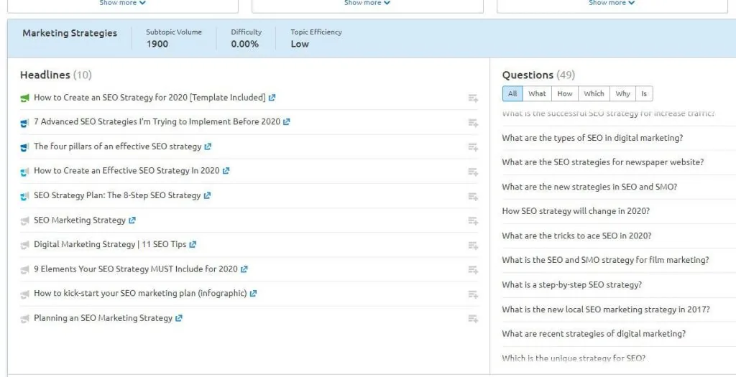Open external link for 'Planning an SEO Marketing Strategy'
This screenshot has height=377, width=736.
[178, 318]
